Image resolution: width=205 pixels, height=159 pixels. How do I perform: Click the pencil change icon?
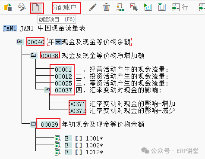[92, 7]
